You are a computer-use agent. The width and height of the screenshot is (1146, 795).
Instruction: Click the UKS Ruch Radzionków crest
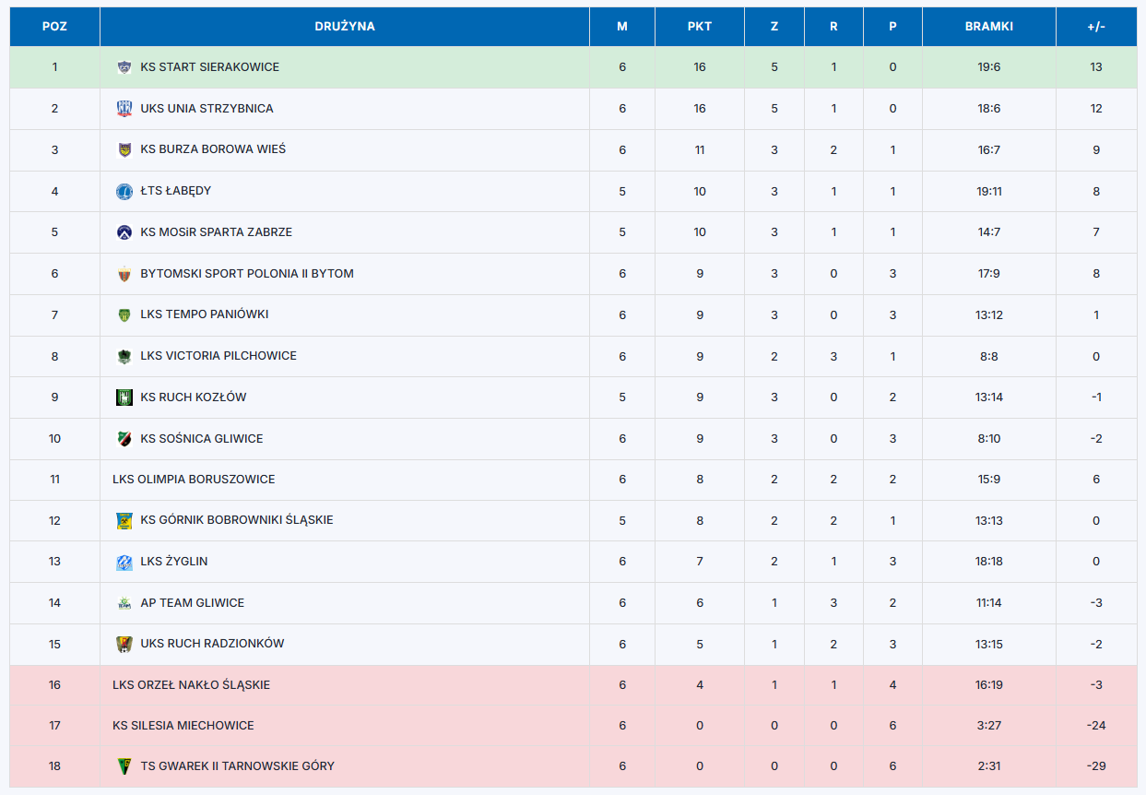point(124,644)
